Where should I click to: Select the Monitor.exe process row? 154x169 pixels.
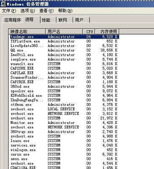64,123
